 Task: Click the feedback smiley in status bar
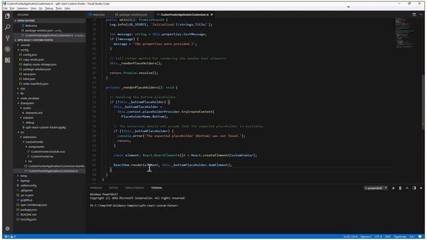(x=420, y=237)
